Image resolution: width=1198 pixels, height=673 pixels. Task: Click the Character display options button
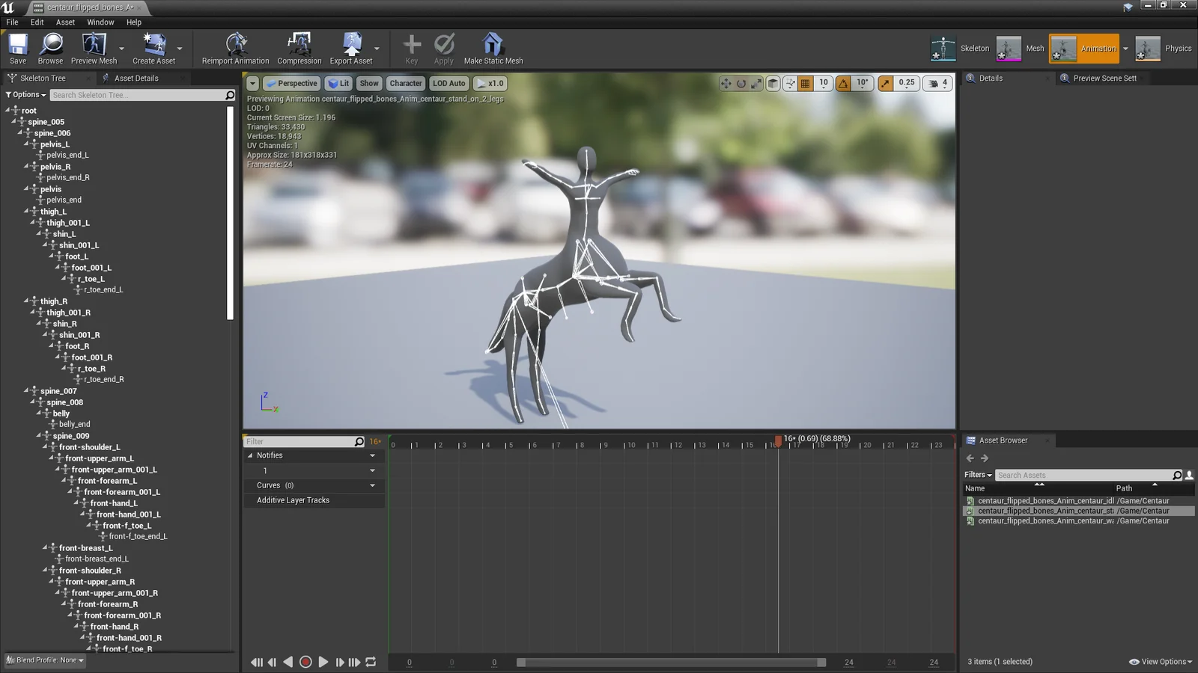(x=405, y=83)
